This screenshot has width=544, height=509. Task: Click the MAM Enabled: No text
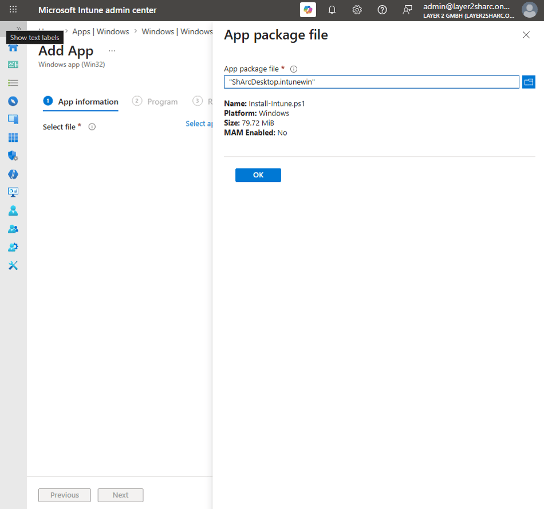pos(255,133)
